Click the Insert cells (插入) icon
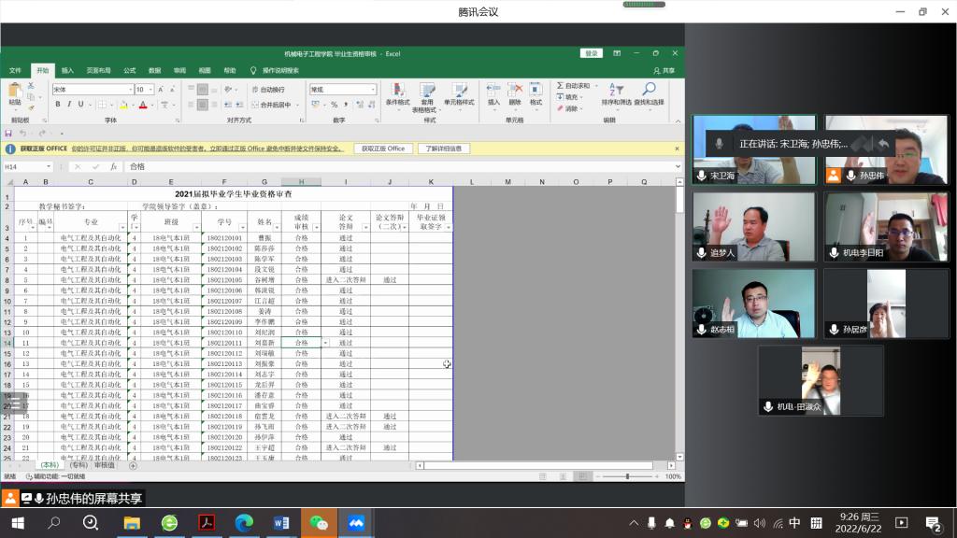 (x=493, y=93)
